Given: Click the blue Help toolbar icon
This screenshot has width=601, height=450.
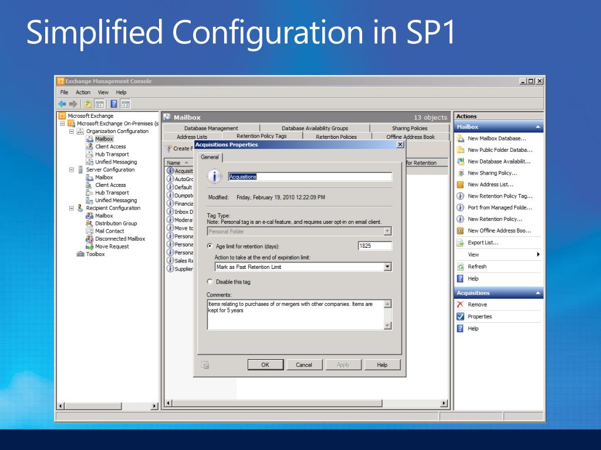Looking at the screenshot, I should [114, 104].
